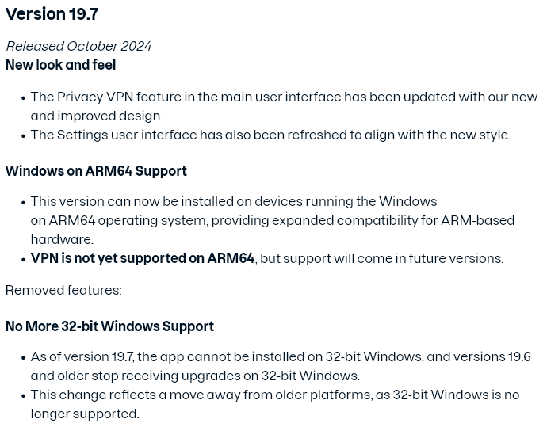Select the Windows on ARM64 Support heading
This screenshot has width=547, height=427.
pyautogui.click(x=96, y=171)
